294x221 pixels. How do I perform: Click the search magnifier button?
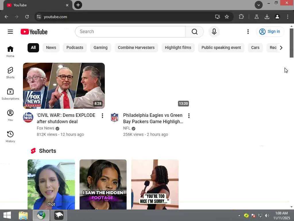[x=195, y=32]
